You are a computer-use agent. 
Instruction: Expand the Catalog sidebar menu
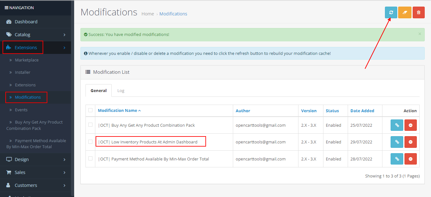tap(21, 34)
